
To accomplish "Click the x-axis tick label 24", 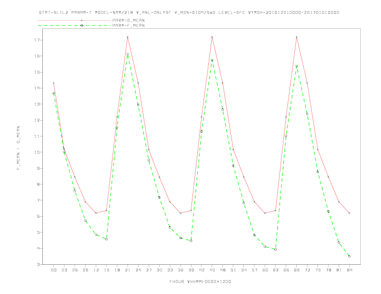I will (138, 270).
